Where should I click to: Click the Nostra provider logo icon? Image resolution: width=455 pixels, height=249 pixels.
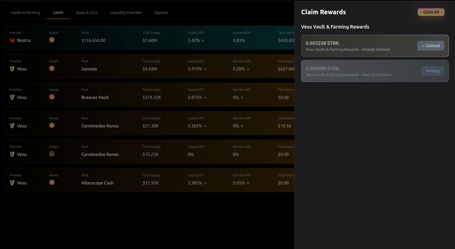tap(12, 40)
